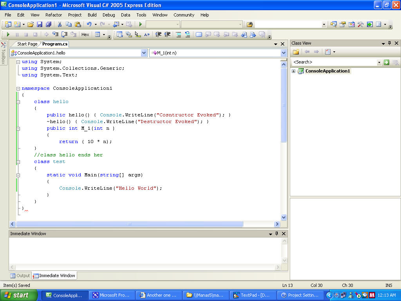The width and height of the screenshot is (401, 301).
Task: Click the Windows Start button
Action: coord(18,295)
